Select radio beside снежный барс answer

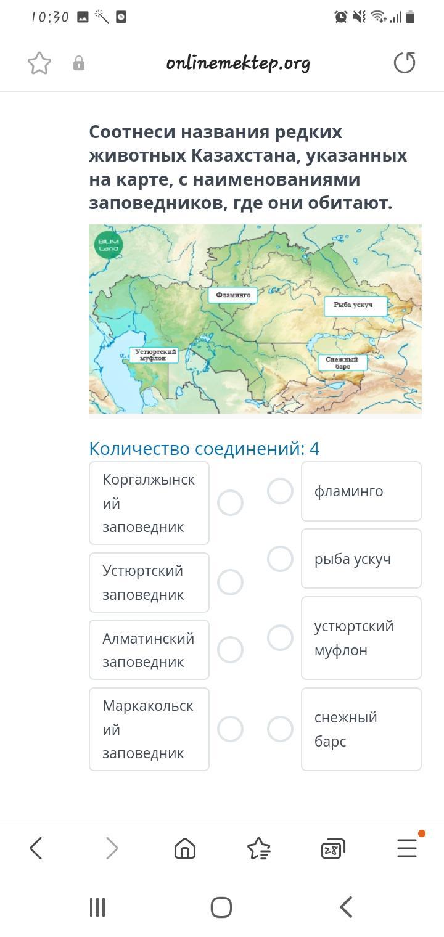(280, 729)
